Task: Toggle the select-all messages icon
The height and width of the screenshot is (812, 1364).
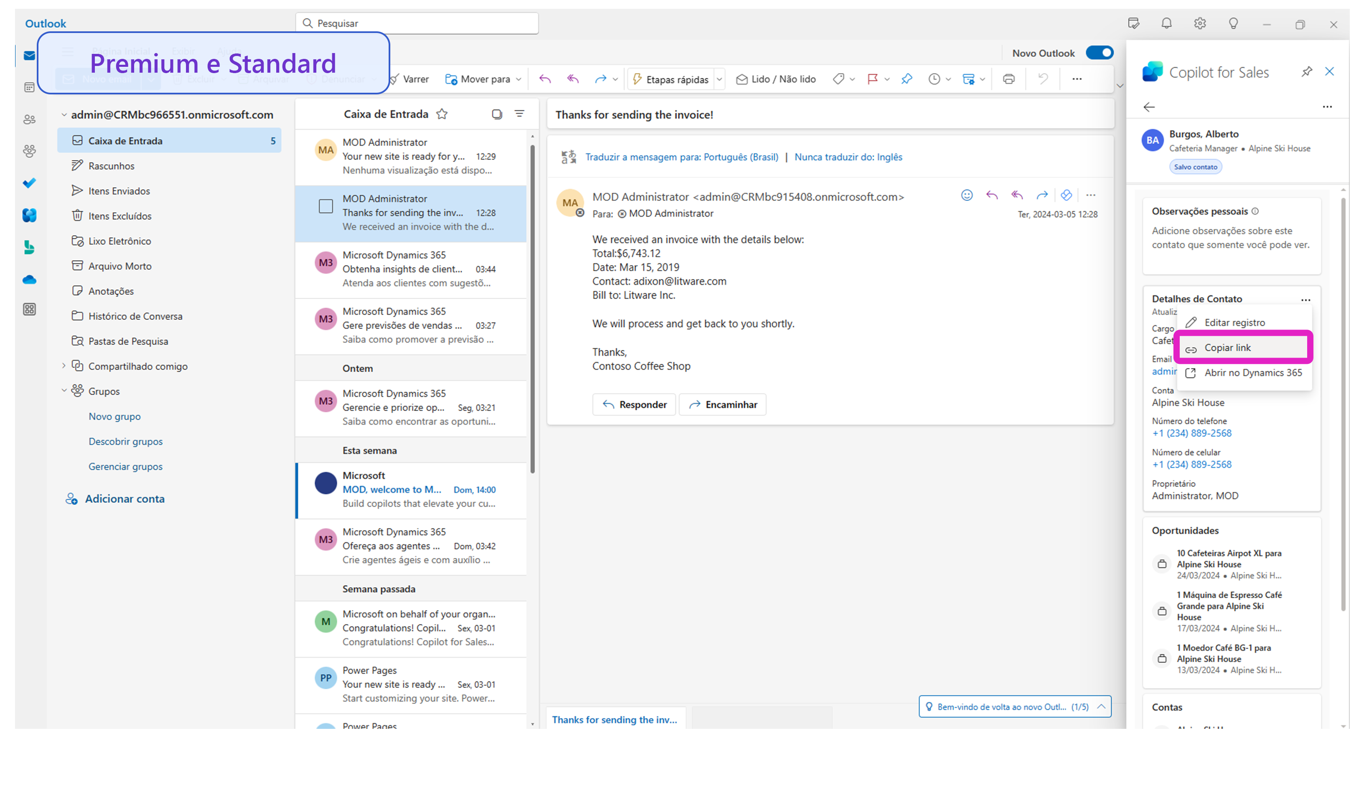Action: (x=496, y=114)
